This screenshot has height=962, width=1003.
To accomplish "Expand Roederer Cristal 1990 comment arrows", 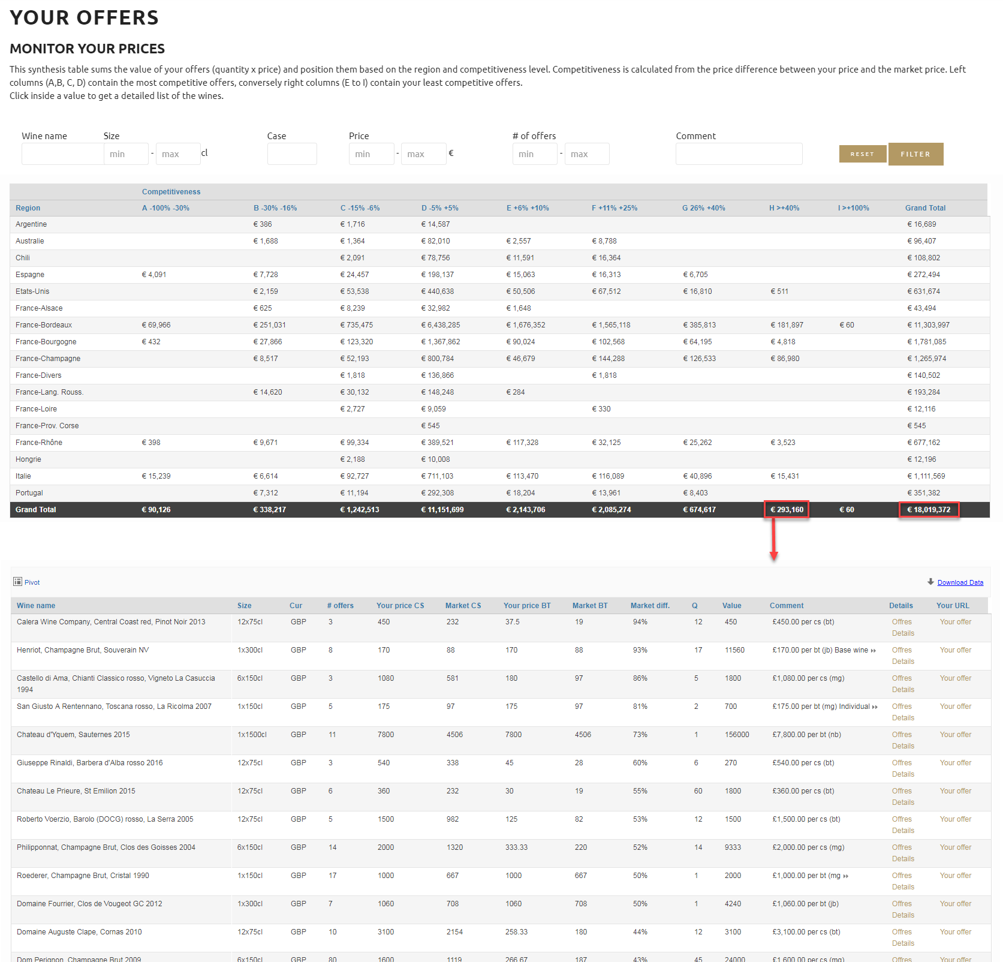I will pyautogui.click(x=846, y=876).
